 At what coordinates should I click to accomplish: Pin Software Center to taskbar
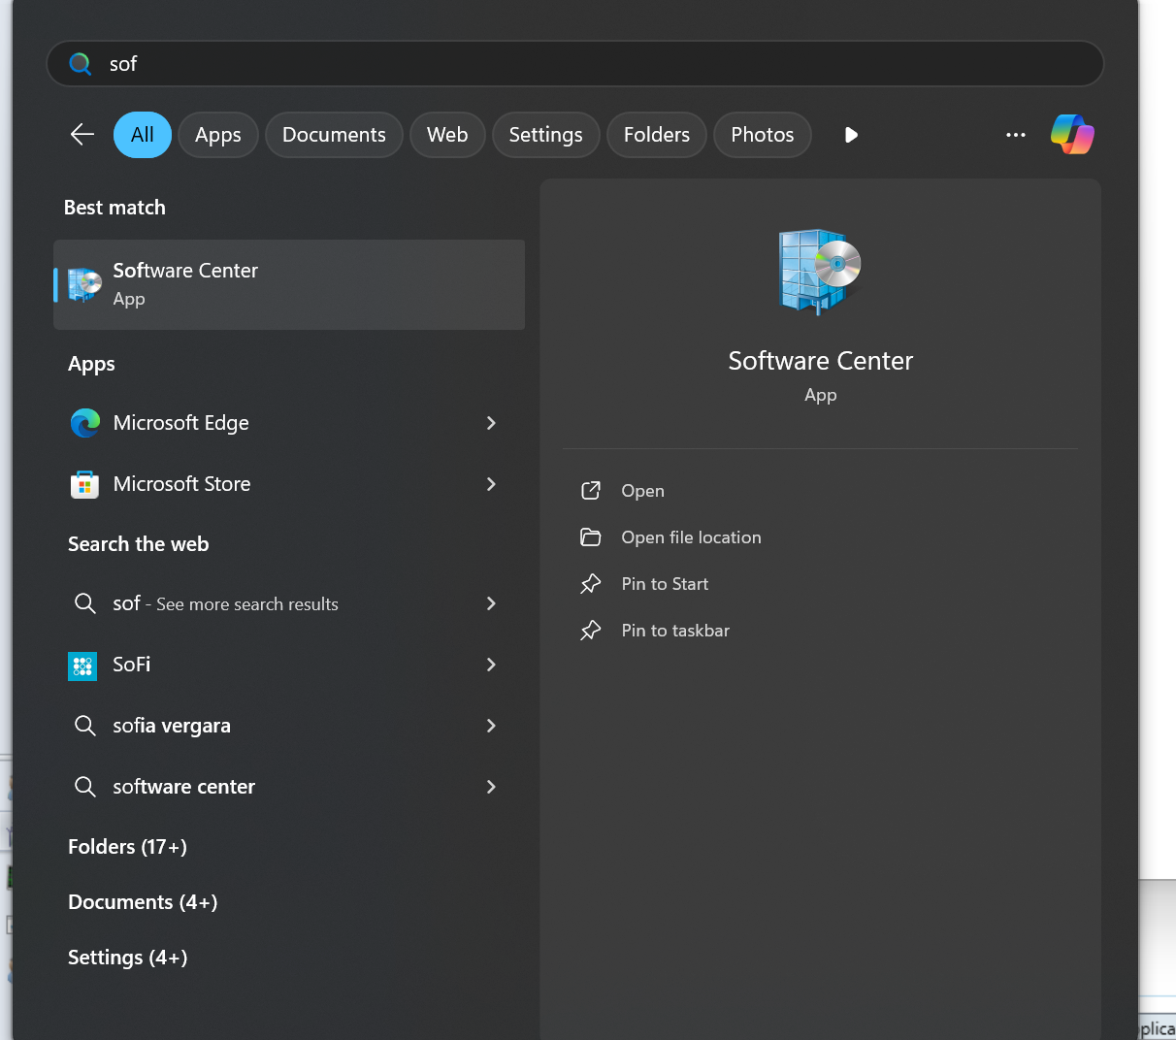674,631
